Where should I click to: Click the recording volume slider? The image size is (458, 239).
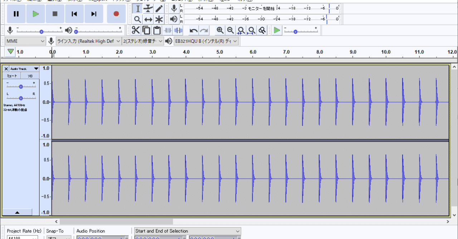[39, 31]
